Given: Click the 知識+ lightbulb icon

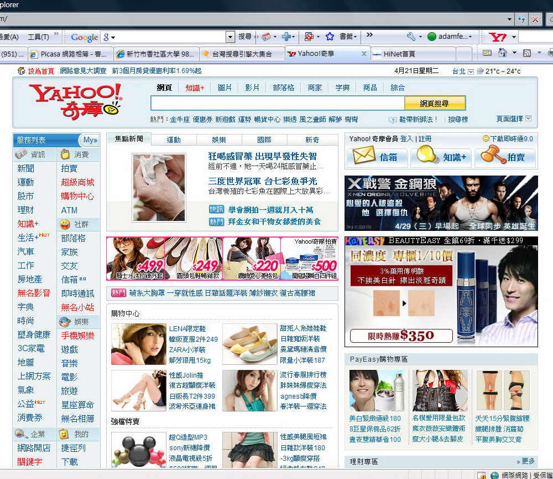Looking at the screenshot, I should (428, 154).
